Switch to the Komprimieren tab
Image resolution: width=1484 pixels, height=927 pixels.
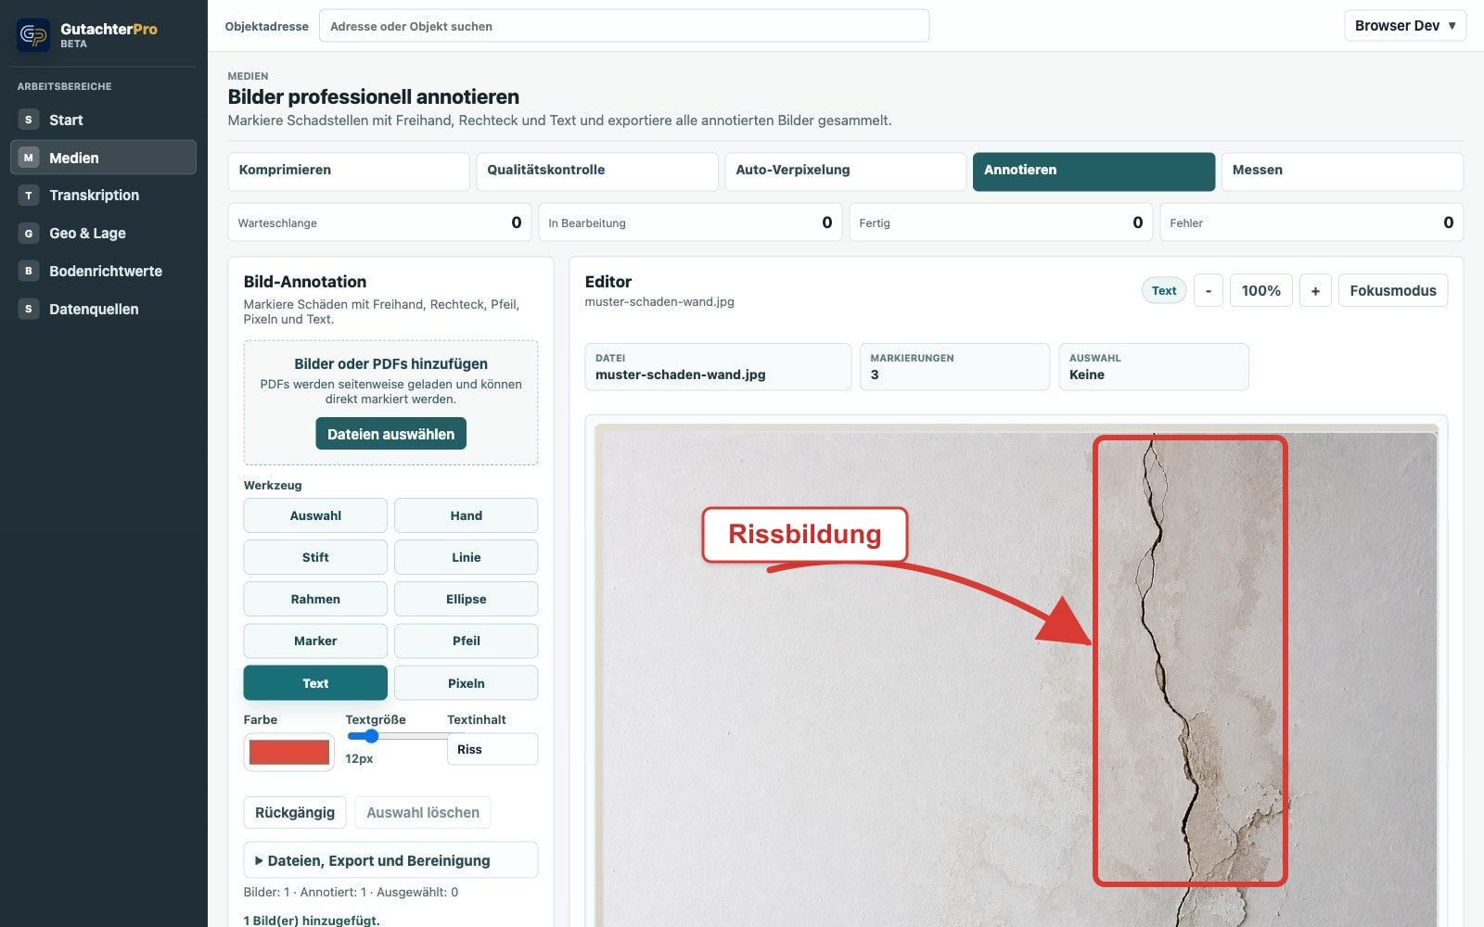(x=349, y=171)
